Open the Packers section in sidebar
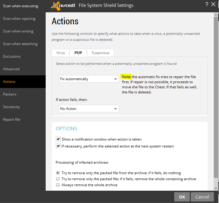The height and width of the screenshot is (203, 219). 10,94
